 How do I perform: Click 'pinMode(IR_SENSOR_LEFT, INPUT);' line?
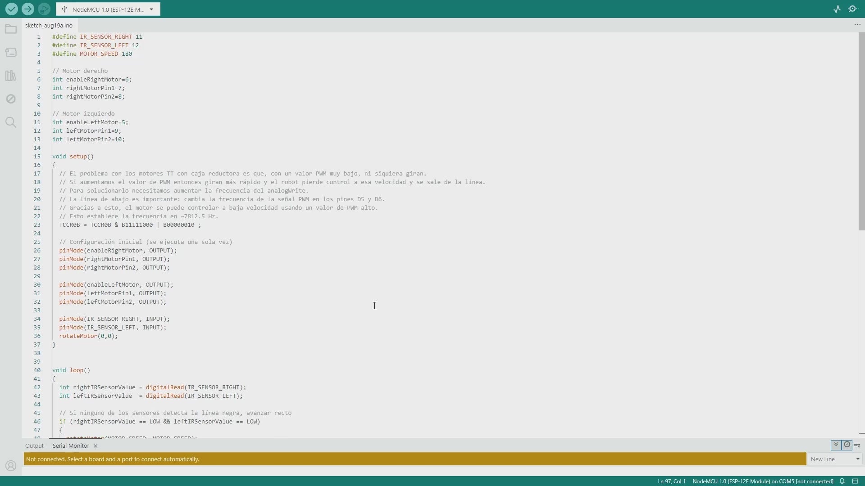point(113,328)
